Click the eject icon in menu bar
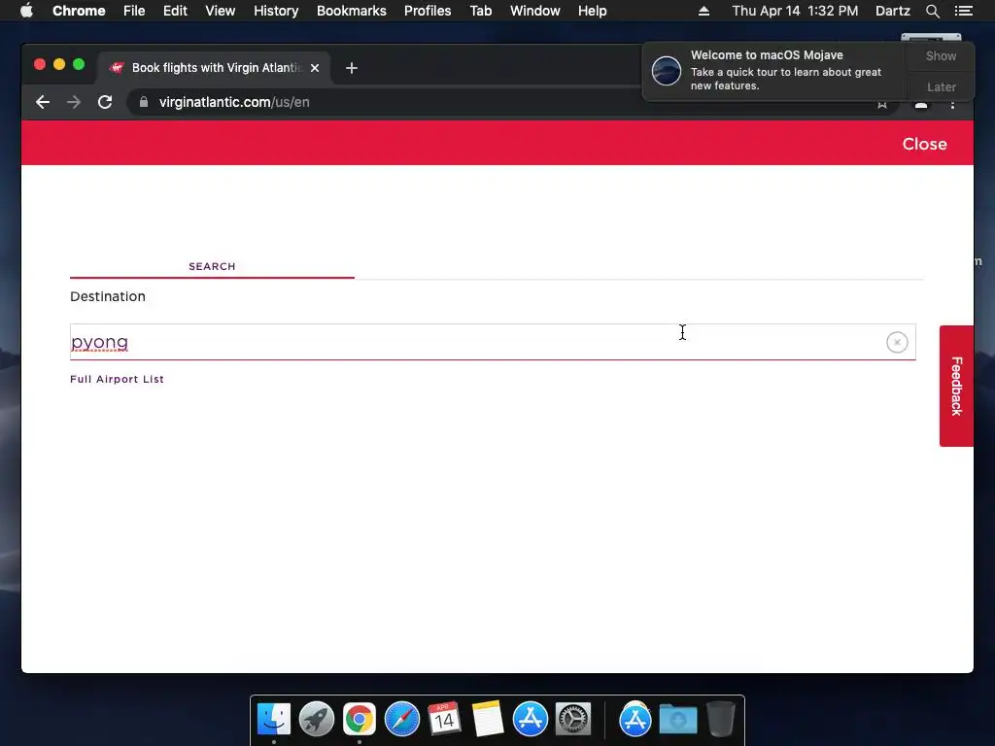Screen dimensions: 995x746 point(703,11)
